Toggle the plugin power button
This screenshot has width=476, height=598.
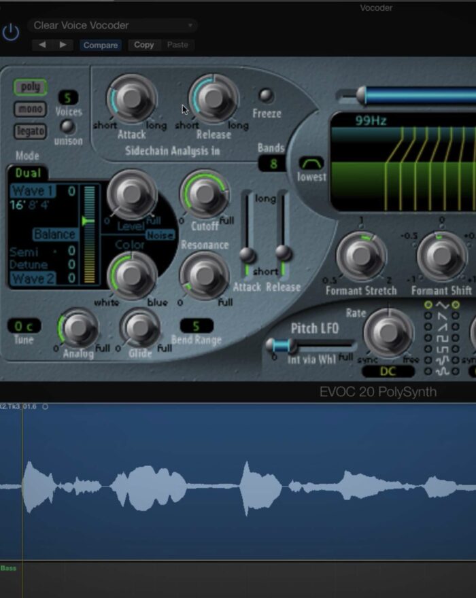[11, 33]
